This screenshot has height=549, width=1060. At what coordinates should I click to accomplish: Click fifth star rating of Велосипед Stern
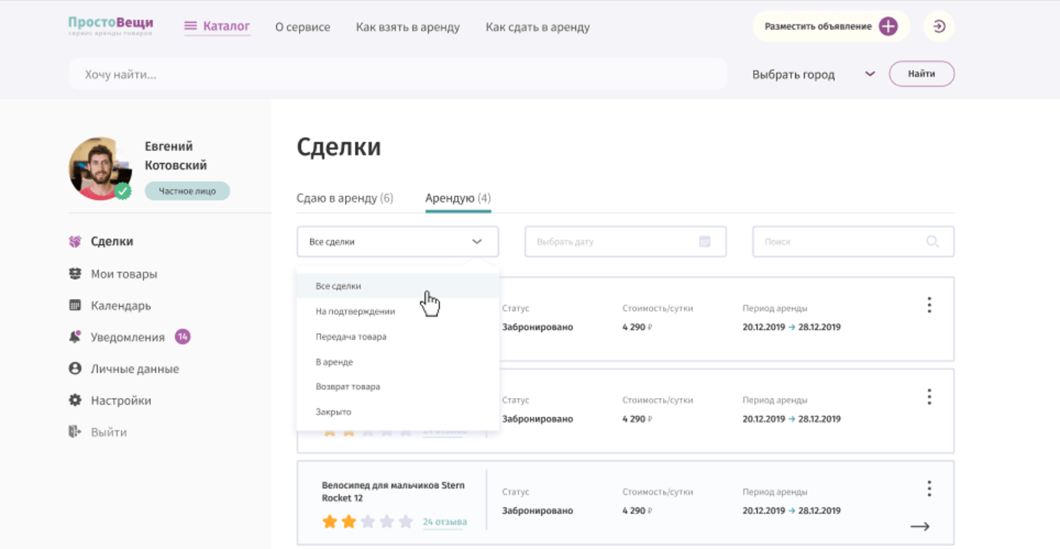coord(406,521)
